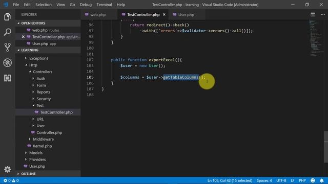Open the Selection menu
This screenshot has height=184, width=328.
coord(43,5)
